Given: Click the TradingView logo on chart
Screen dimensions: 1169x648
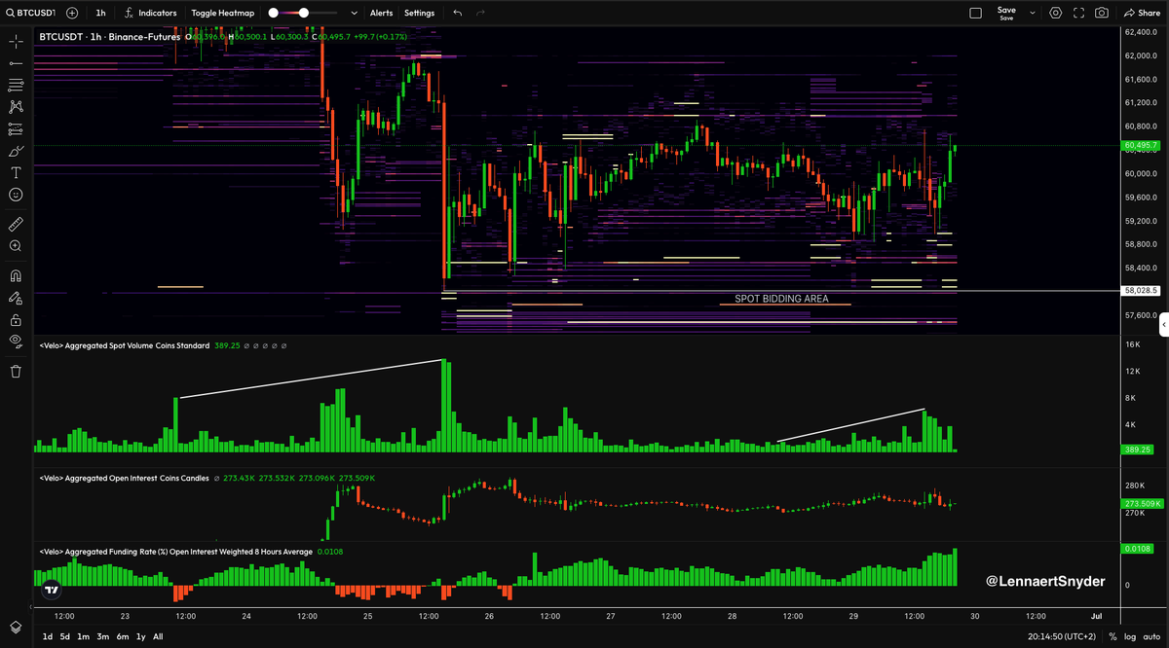Looking at the screenshot, I should coord(51,590).
